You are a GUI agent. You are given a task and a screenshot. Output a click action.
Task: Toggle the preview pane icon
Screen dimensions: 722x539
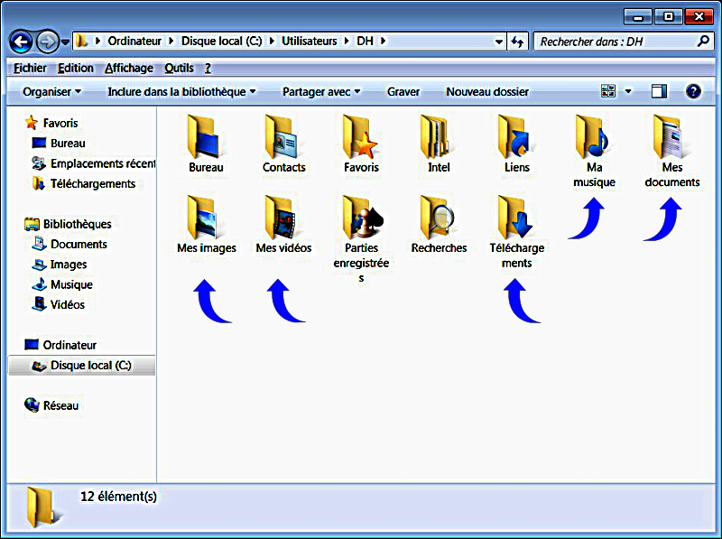click(659, 91)
